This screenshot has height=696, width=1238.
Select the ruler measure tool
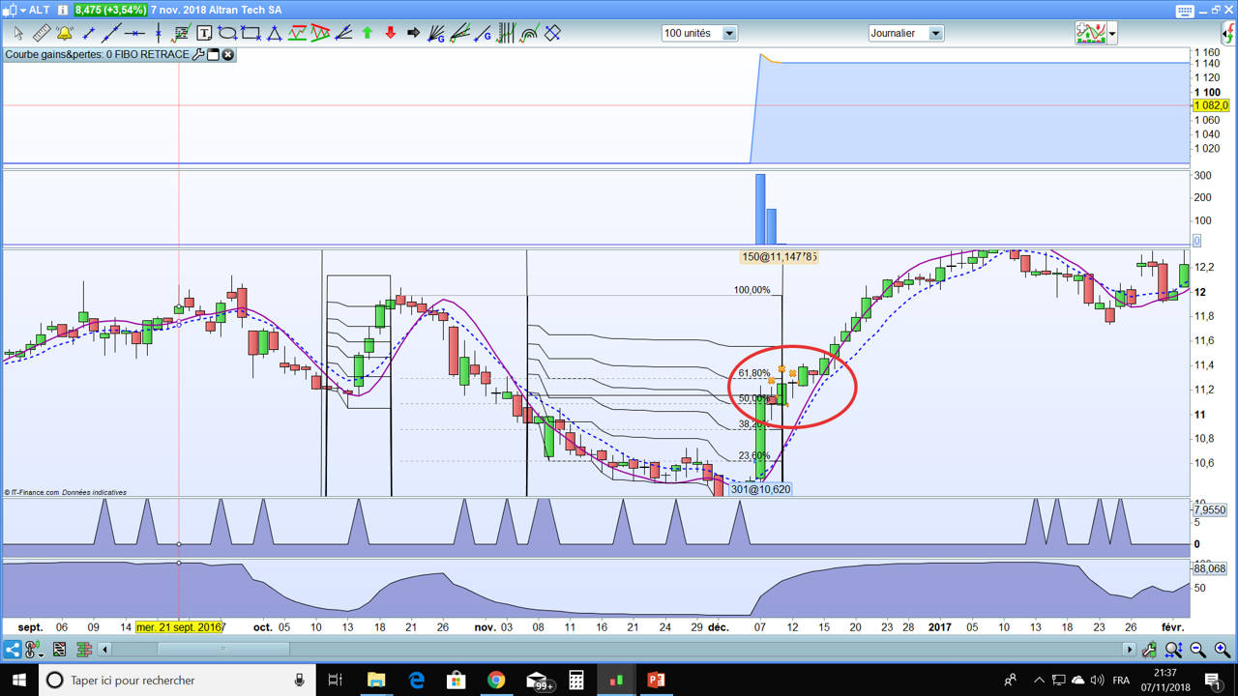tap(42, 33)
